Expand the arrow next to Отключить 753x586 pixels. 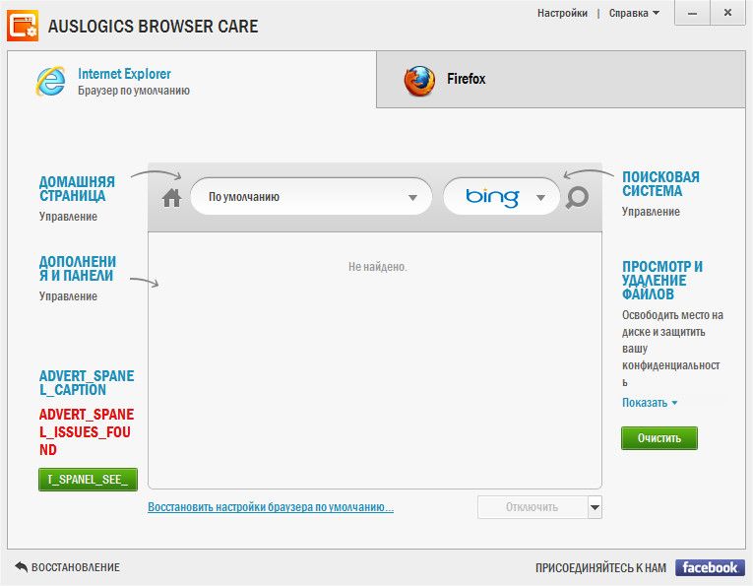coord(595,507)
